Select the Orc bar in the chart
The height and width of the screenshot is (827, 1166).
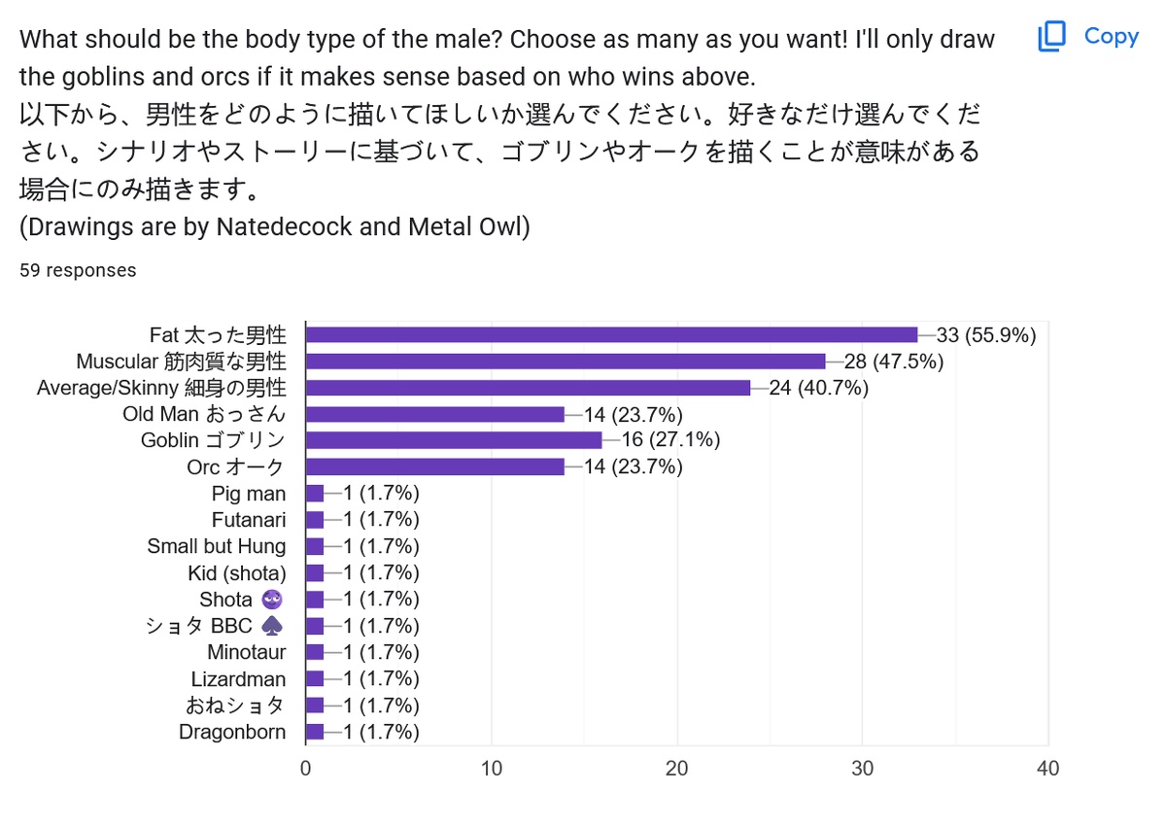[434, 466]
